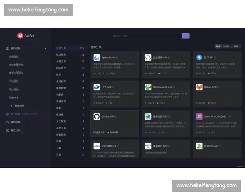
Task: Sort projects by 最新
Action: click(236, 47)
